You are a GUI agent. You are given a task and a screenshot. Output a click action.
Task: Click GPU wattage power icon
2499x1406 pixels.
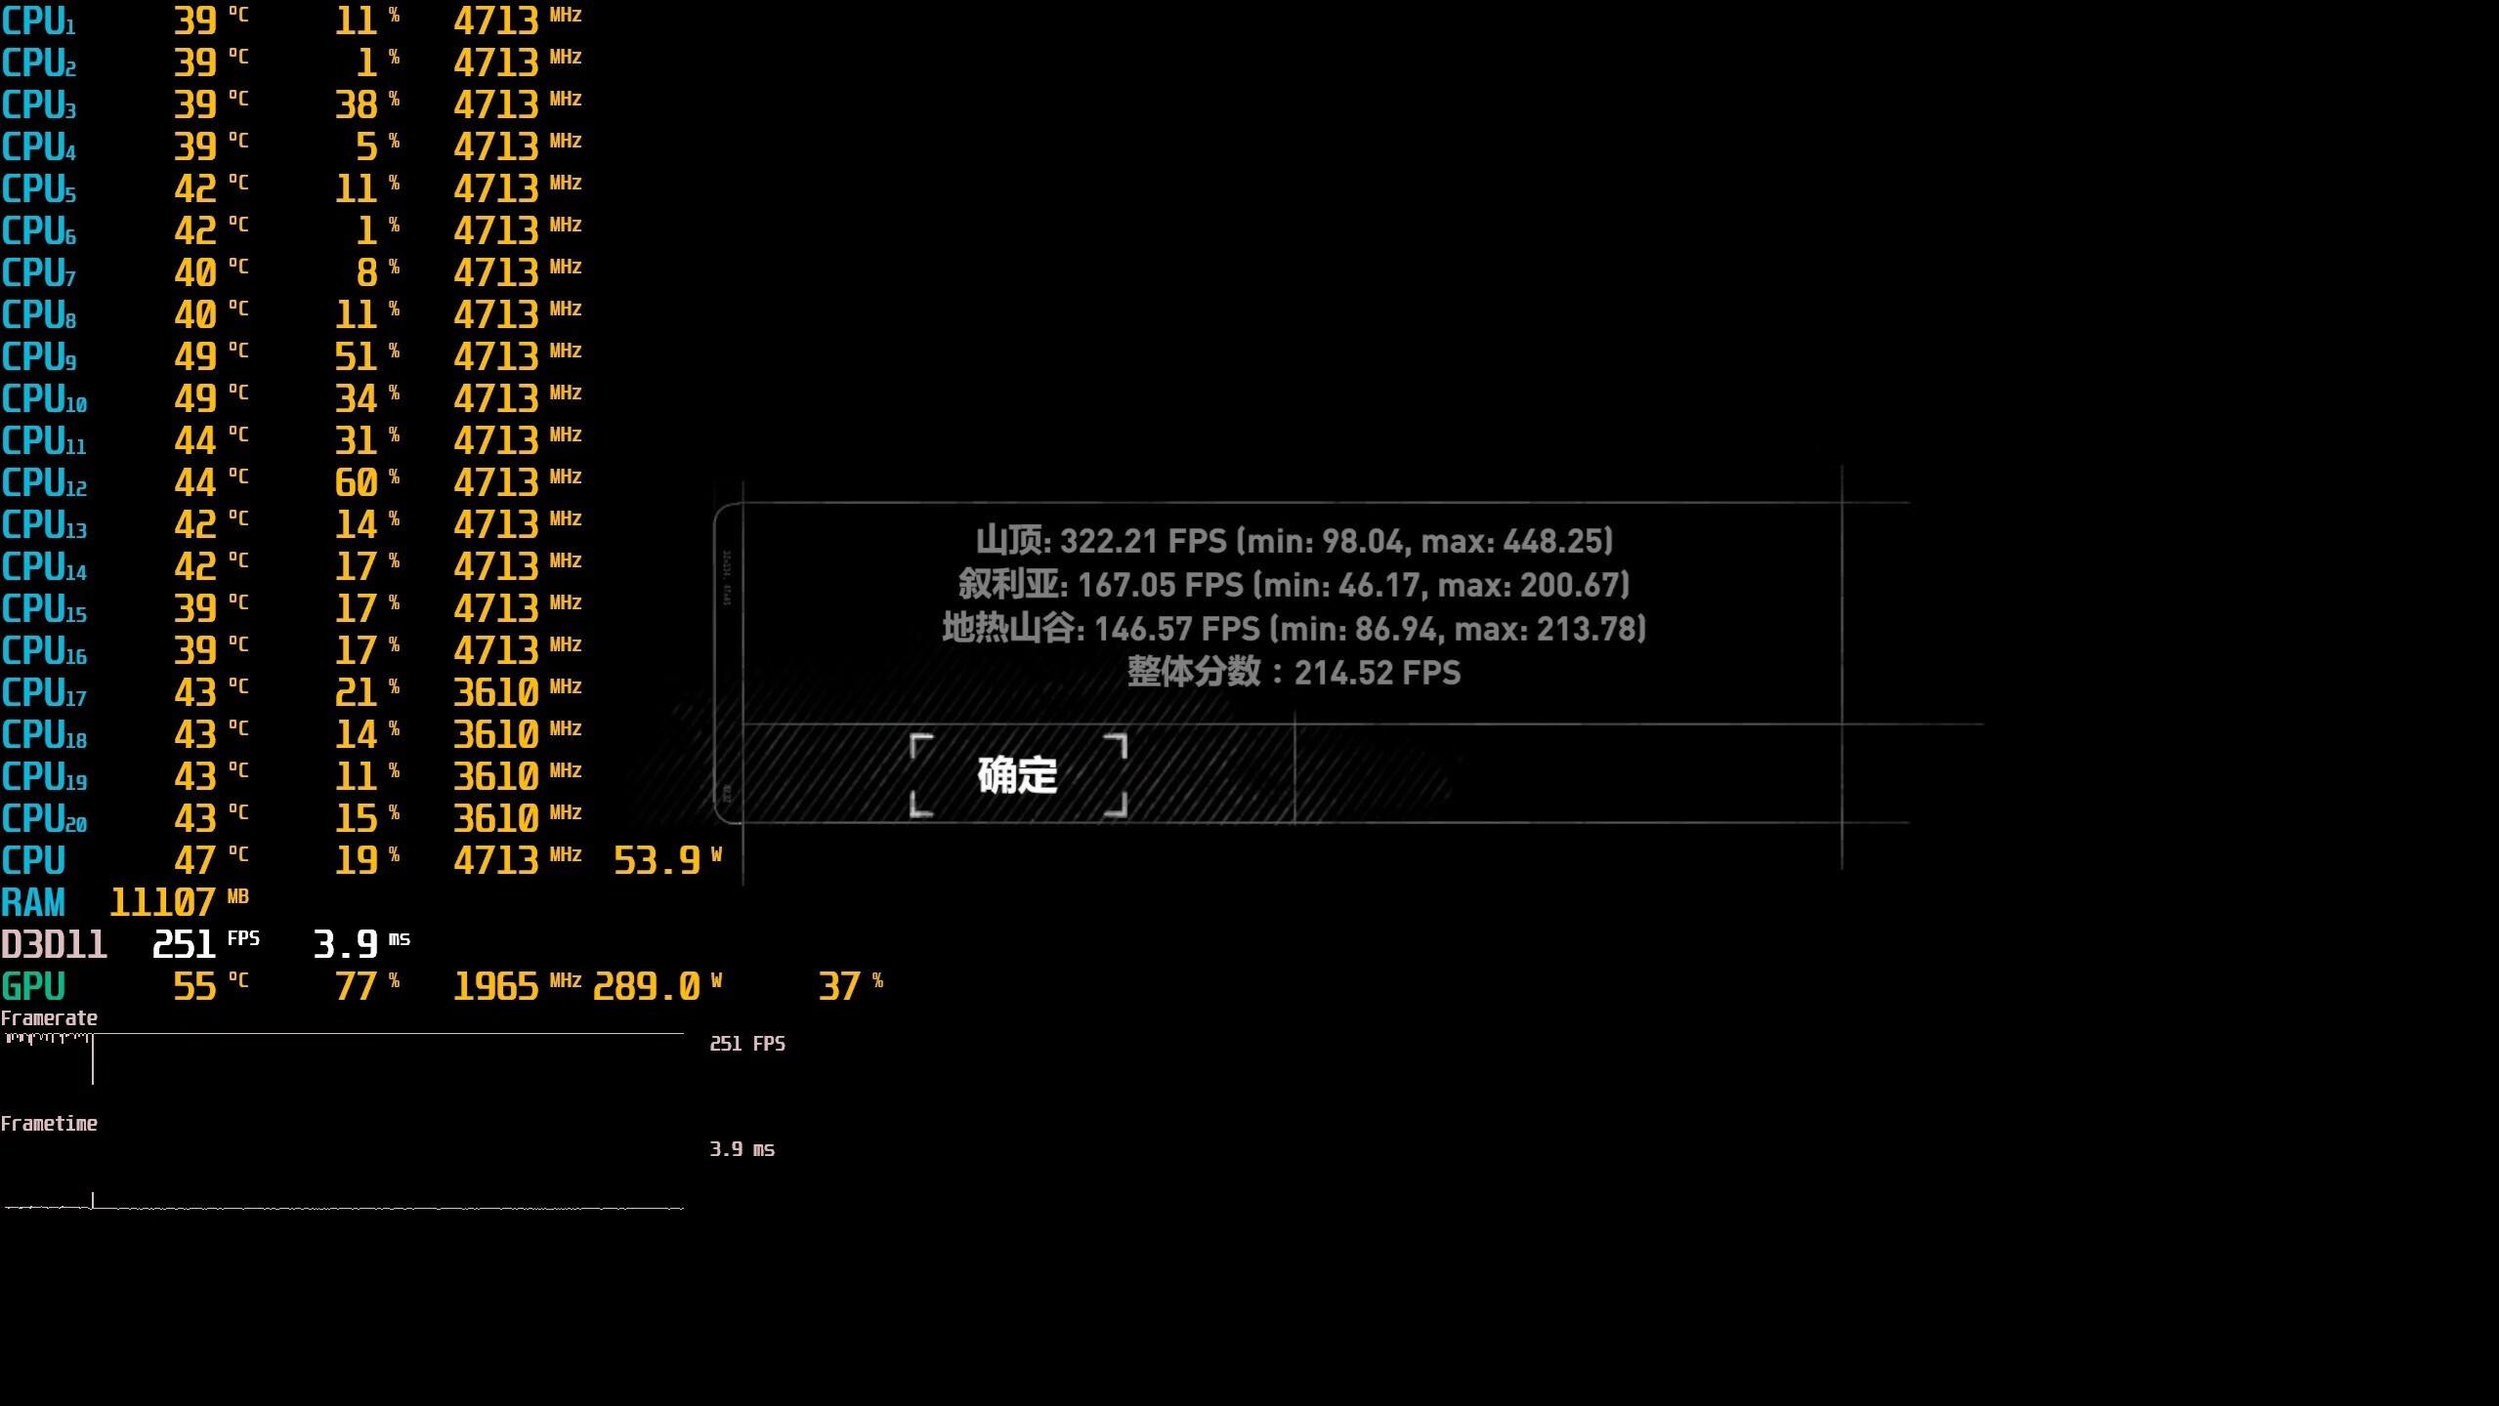(x=717, y=980)
